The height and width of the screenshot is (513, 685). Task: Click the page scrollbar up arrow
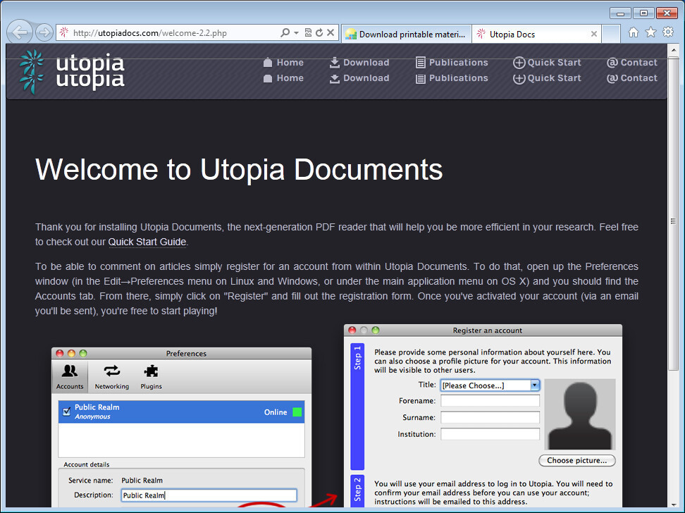tap(674, 50)
